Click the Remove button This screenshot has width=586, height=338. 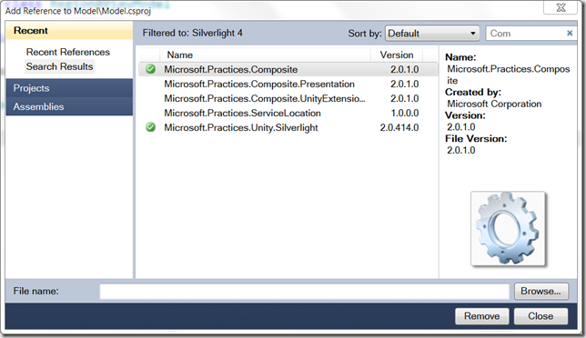481,316
